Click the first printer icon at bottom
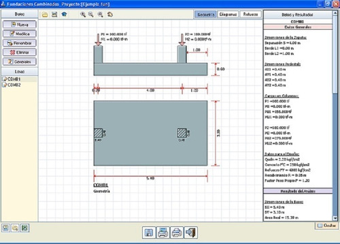The width and height of the screenshot is (340, 244). coord(163,232)
